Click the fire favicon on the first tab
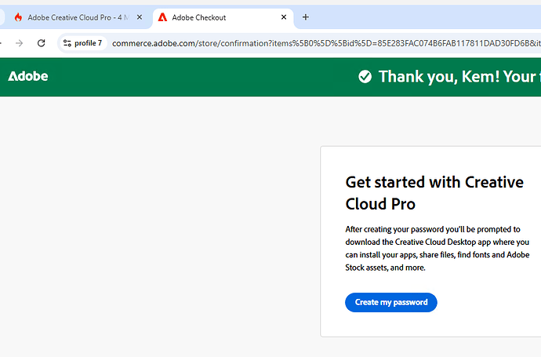This screenshot has height=357, width=541. 18,17
